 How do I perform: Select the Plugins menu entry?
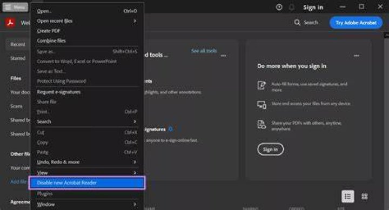click(86, 194)
